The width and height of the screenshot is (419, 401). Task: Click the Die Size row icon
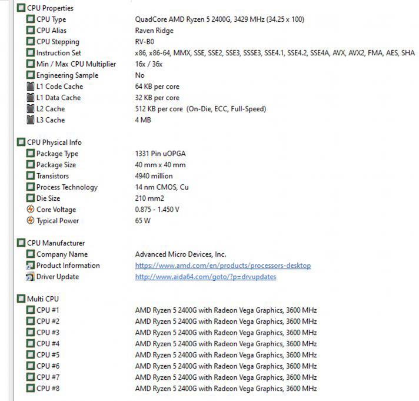[x=31, y=198]
